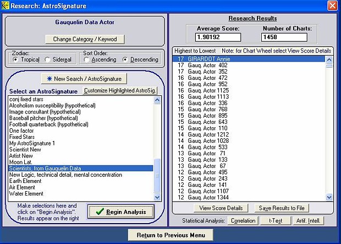Choose Descending sort order

pos(125,59)
